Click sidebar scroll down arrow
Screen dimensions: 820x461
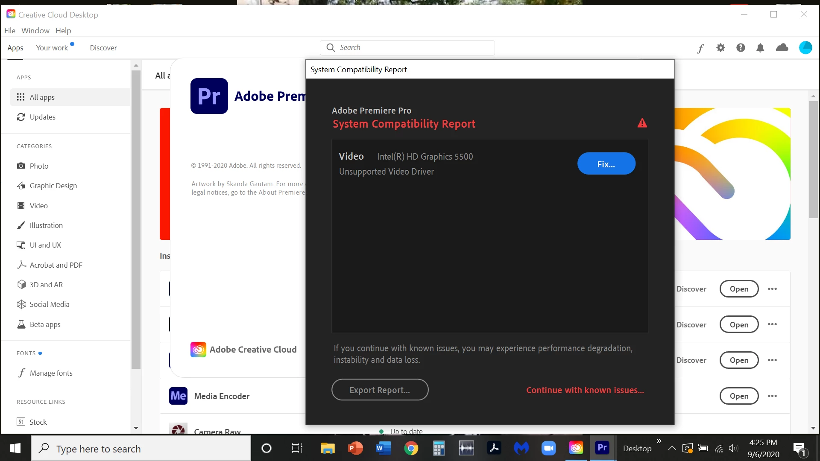click(x=136, y=428)
